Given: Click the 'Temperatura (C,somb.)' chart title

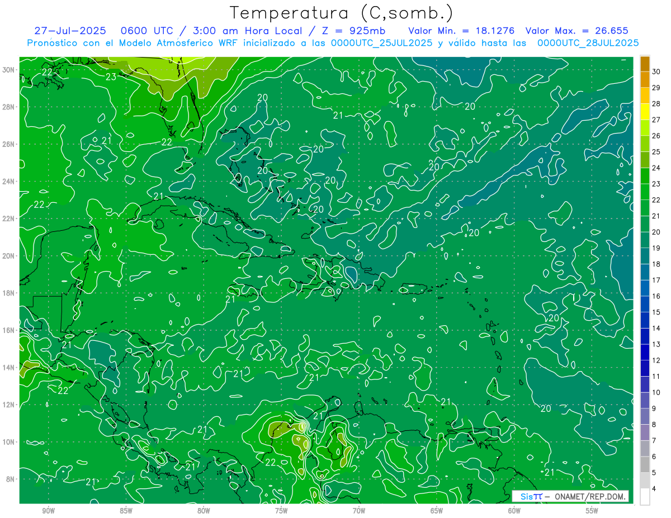Looking at the screenshot, I should coord(342,13).
